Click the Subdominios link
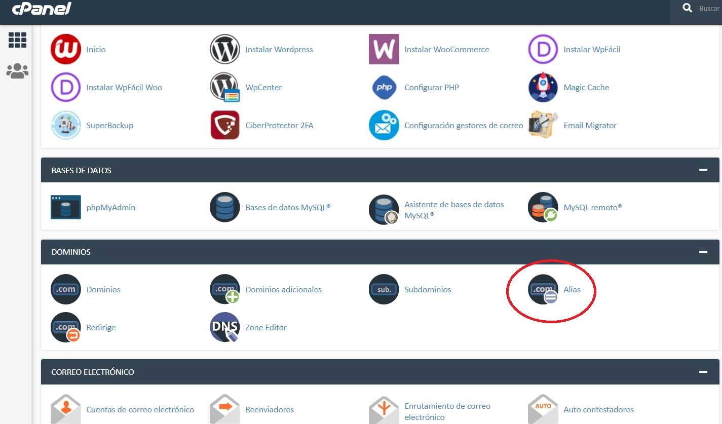 click(x=428, y=289)
